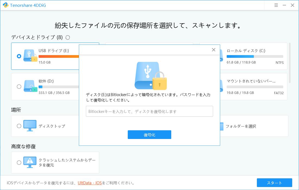Image resolution: width=299 pixels, height=190 pixels.
Task: Close the Bitlocker decryption dialog
Action: coord(214,50)
